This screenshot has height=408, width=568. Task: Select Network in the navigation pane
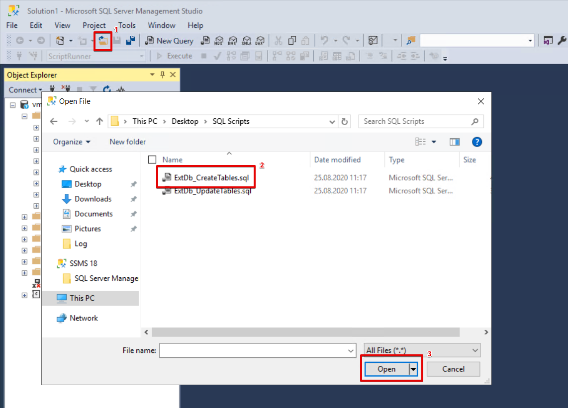pos(84,318)
